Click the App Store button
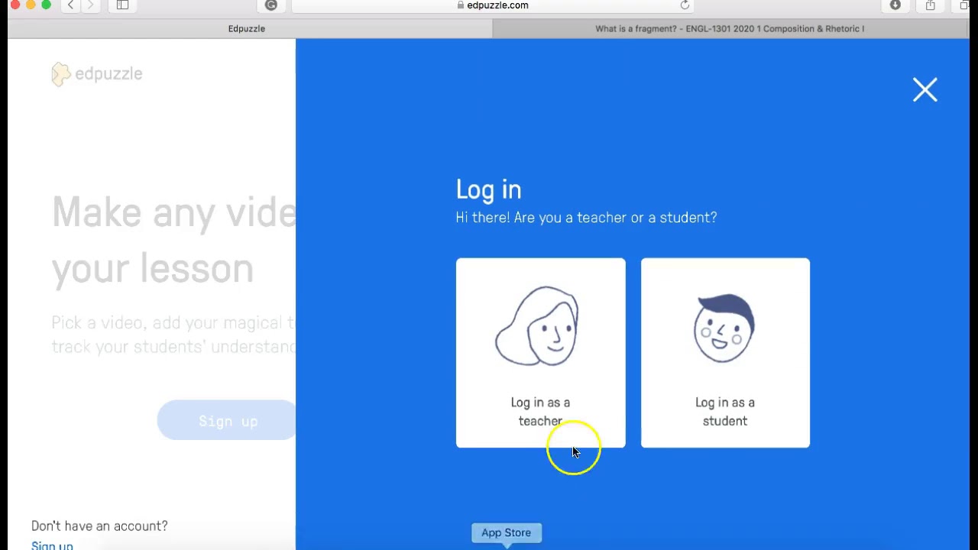 click(x=506, y=532)
